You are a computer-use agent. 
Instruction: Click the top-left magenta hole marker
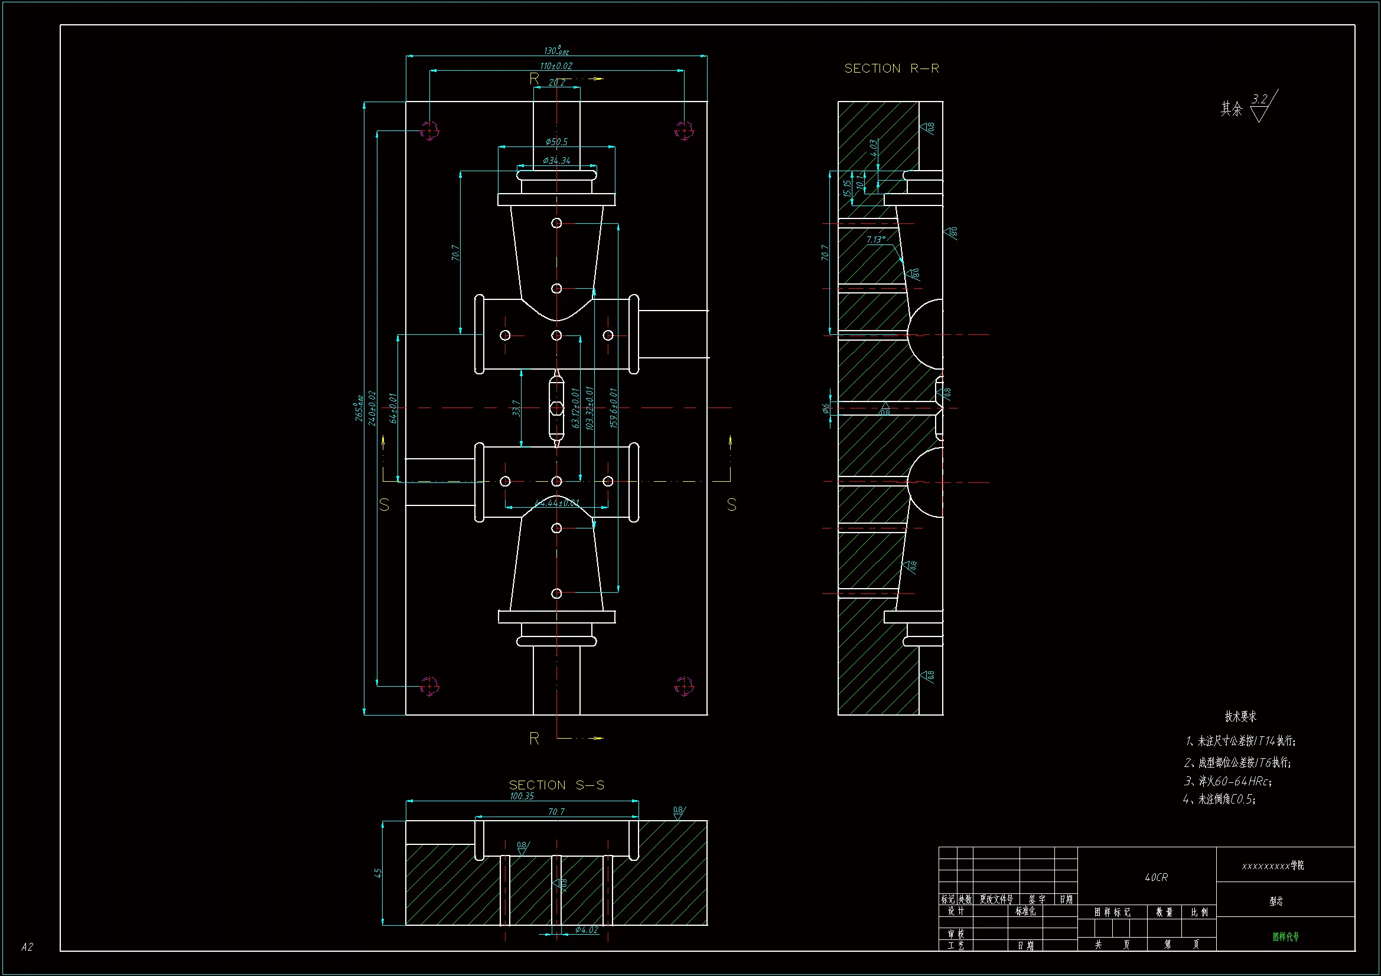(x=429, y=130)
